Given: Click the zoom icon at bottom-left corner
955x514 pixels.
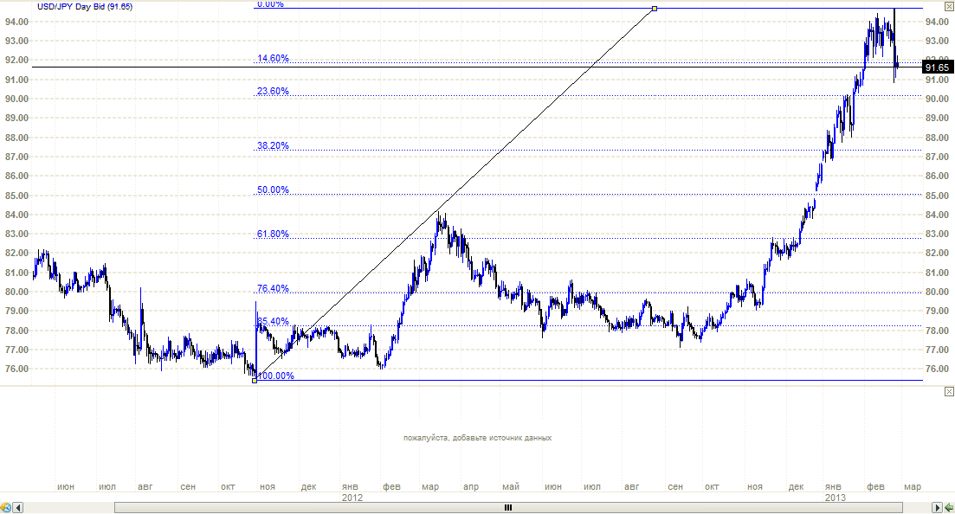Looking at the screenshot, I should click(x=7, y=507).
